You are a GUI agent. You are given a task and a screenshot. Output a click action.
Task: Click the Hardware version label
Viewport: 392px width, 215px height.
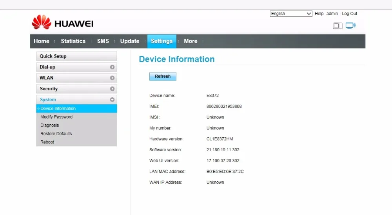(166, 139)
